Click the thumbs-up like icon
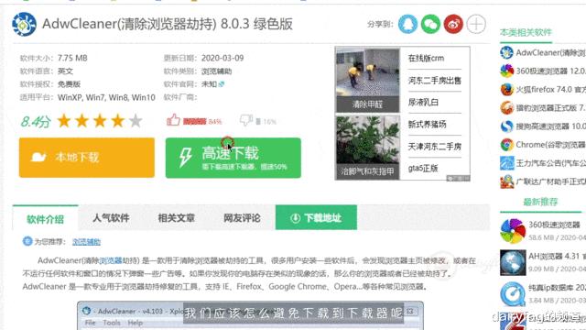Viewport: 586px width, 330px height. (x=173, y=120)
